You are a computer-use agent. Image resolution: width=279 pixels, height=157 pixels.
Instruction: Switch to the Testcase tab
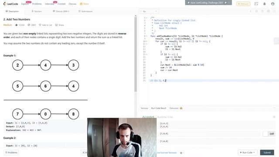point(144,108)
